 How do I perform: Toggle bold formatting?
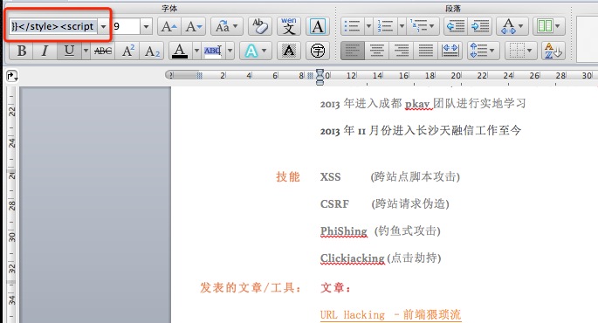(22, 51)
